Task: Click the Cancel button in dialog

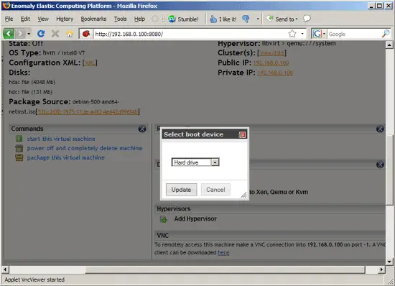Action: 215,190
